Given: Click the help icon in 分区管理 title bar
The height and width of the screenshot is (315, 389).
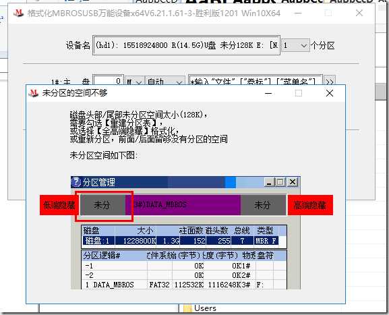Looking at the screenshot, I should tap(76, 182).
